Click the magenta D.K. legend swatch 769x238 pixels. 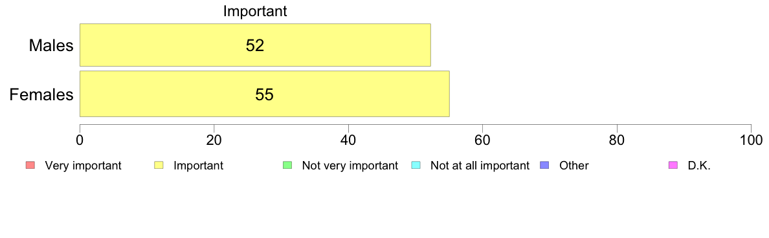tap(673, 166)
